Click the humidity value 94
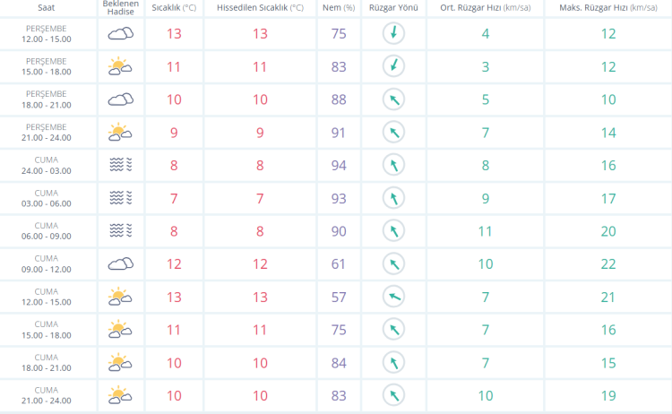The width and height of the screenshot is (672, 414). tap(339, 165)
